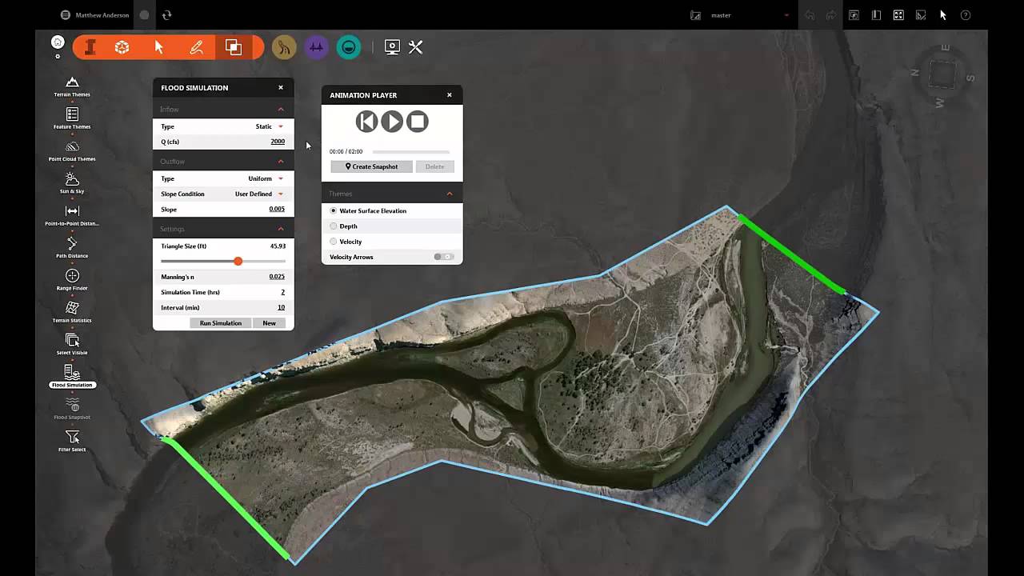
Task: Toggle the Velocity Arrows switch
Action: pos(444,257)
